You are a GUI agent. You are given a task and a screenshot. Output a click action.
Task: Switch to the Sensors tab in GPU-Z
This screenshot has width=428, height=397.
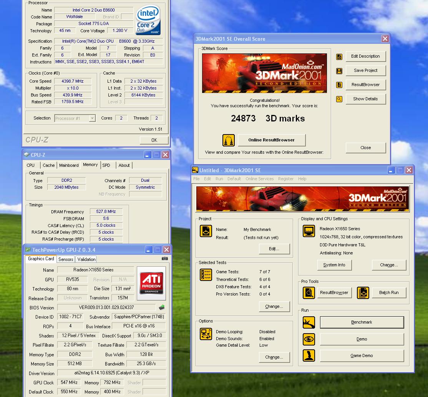pyautogui.click(x=66, y=259)
